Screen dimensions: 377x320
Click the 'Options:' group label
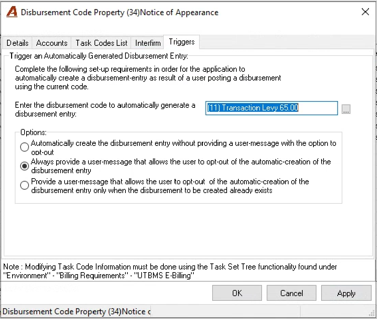[x=33, y=132]
